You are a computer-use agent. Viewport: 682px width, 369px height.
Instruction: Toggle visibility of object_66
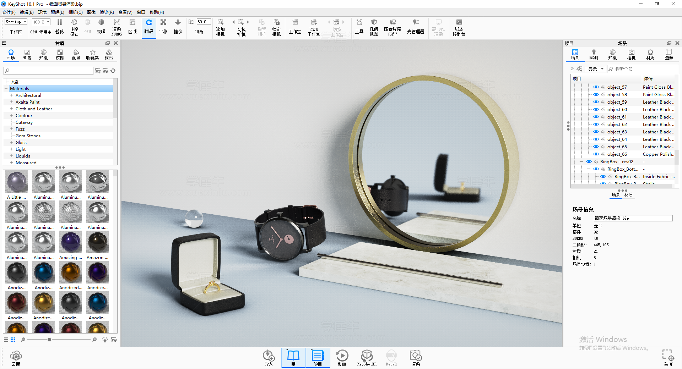(596, 154)
